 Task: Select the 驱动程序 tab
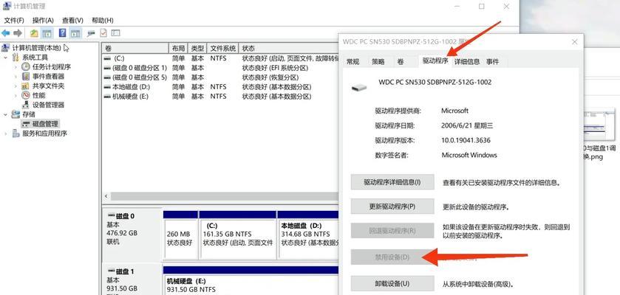click(x=435, y=60)
